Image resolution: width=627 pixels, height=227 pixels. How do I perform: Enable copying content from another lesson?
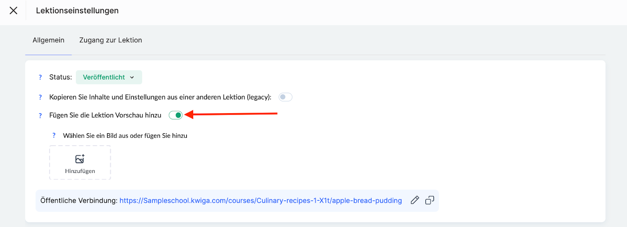click(285, 97)
